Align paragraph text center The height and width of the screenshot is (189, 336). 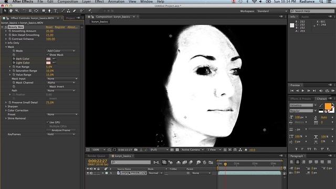coord(298,162)
